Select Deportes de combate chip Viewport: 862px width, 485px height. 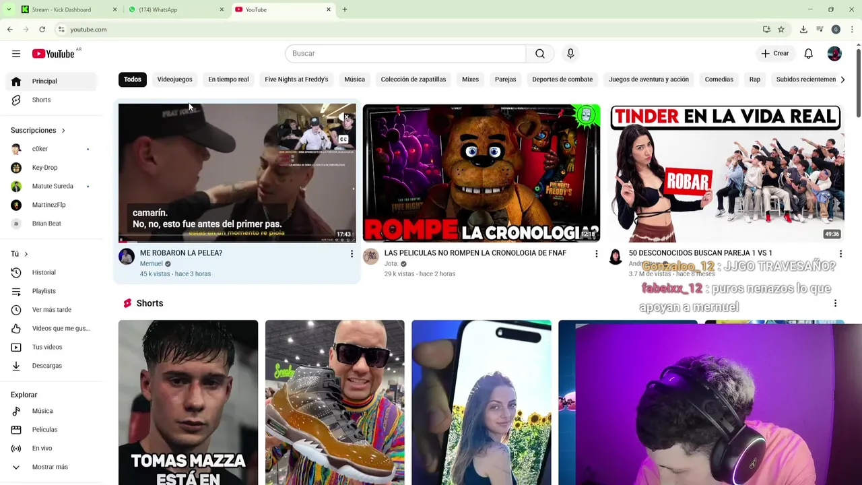pos(562,79)
